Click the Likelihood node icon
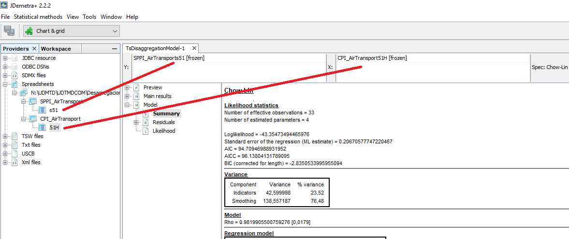 coord(146,131)
